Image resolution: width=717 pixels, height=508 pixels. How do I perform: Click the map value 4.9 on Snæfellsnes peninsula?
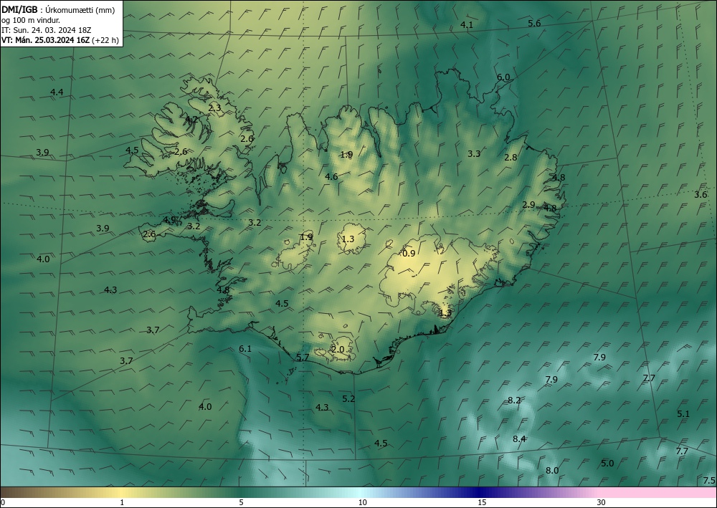click(x=169, y=220)
